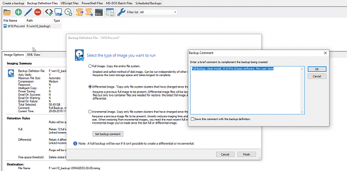The width and height of the screenshot is (347, 171).
Task: Open the backup definition folder icon
Action: 7,12
